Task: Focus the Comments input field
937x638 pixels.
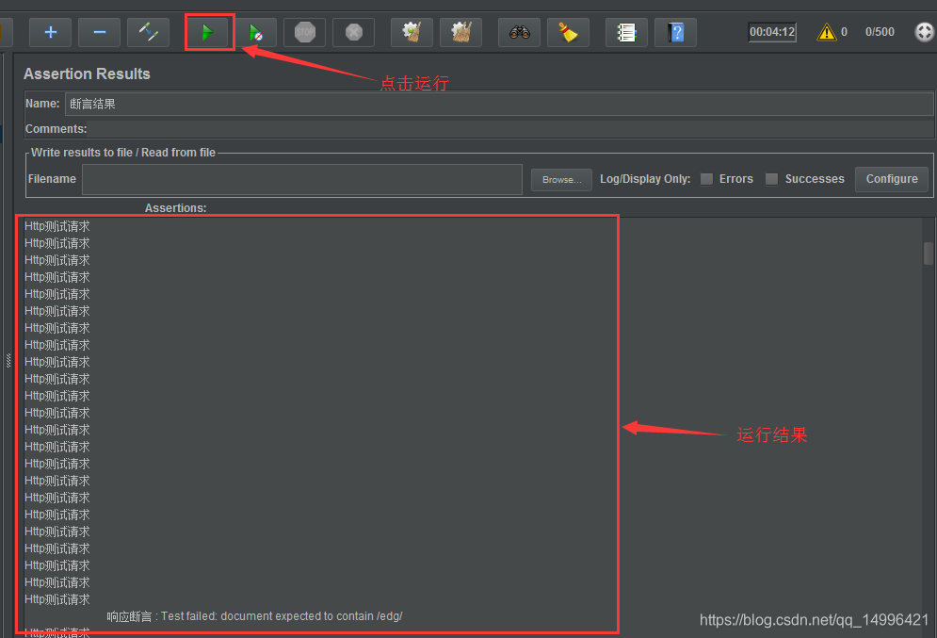Action: point(511,129)
